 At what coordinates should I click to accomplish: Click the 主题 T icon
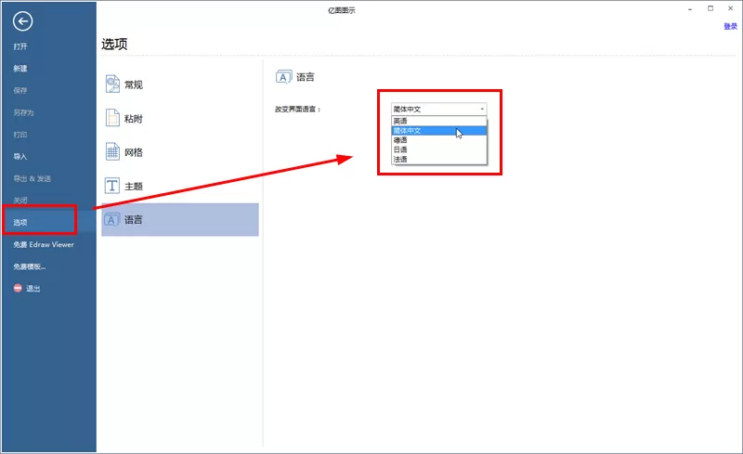(112, 186)
